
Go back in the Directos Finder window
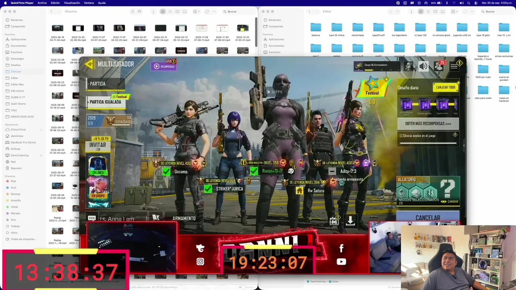(51, 11)
